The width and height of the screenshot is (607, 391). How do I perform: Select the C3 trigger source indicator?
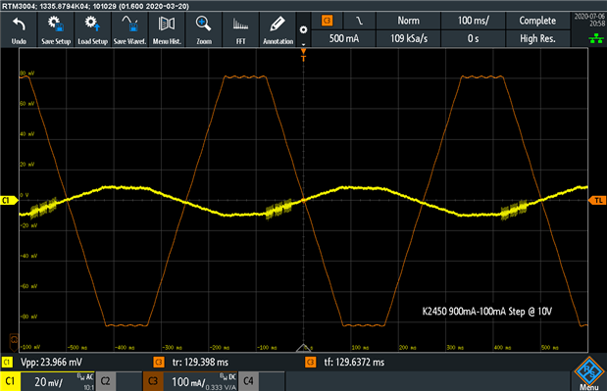coord(328,21)
